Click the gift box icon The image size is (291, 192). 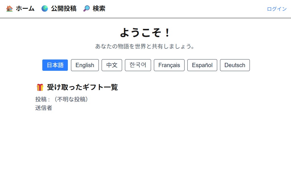click(40, 87)
